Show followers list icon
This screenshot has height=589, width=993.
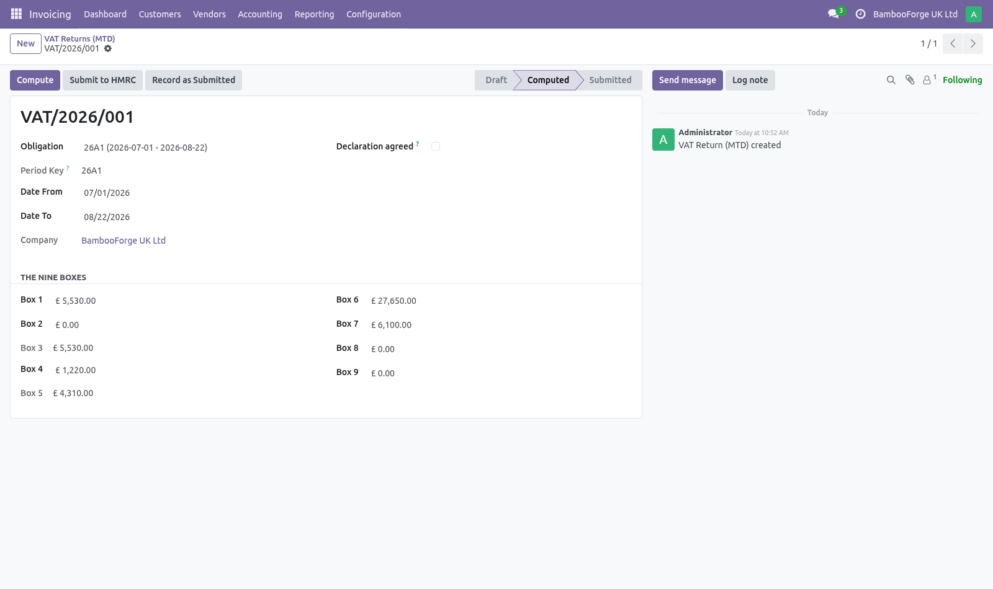point(929,79)
